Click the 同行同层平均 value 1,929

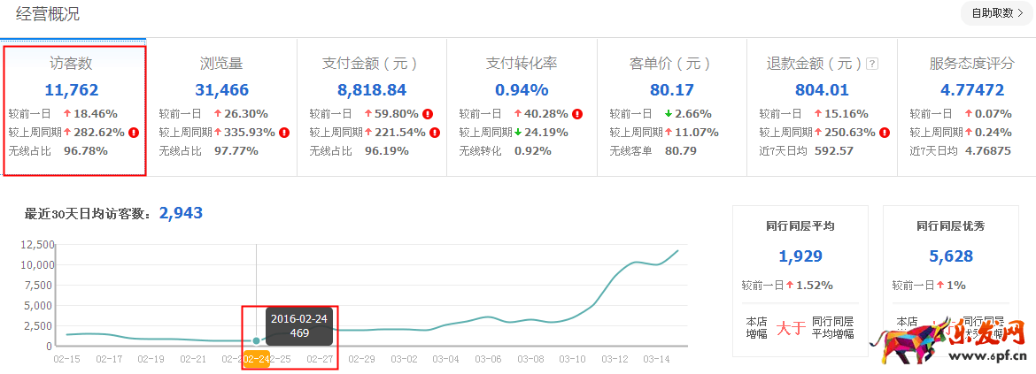click(800, 256)
